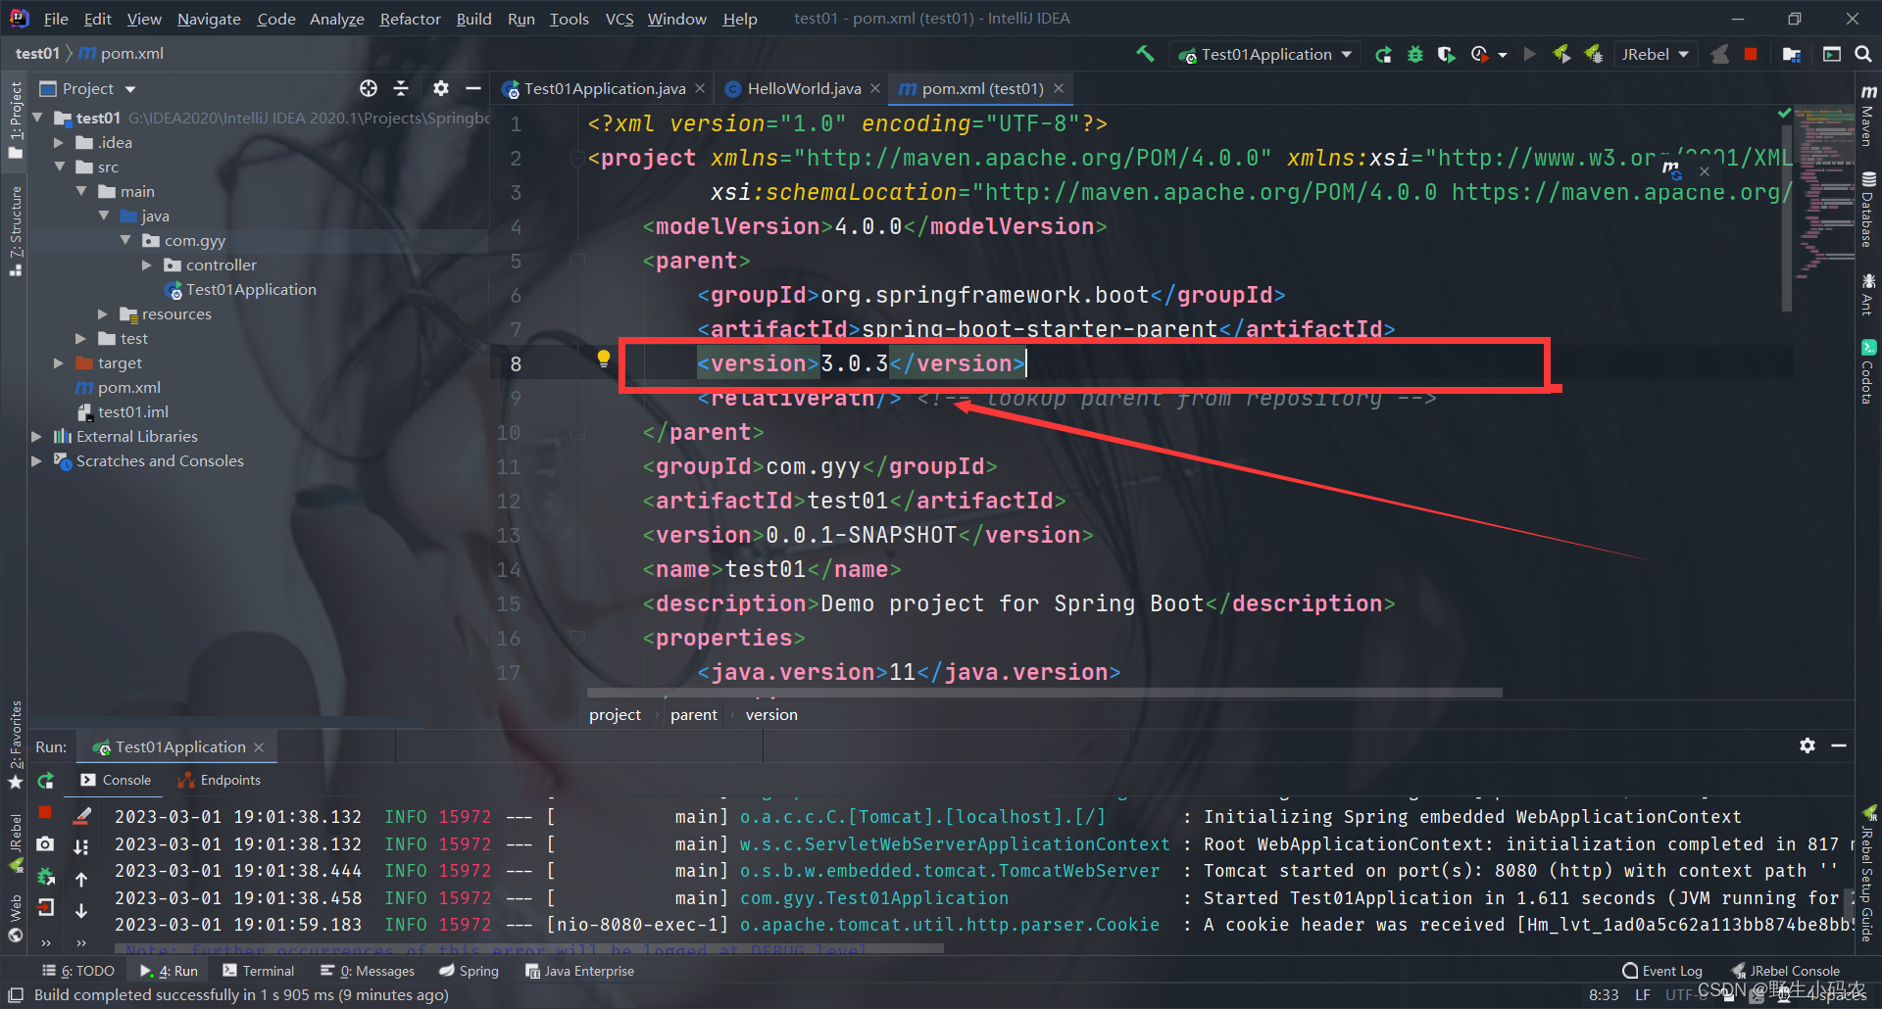The image size is (1882, 1009).
Task: Open Search Everywhere magnifier icon
Action: [x=1862, y=54]
